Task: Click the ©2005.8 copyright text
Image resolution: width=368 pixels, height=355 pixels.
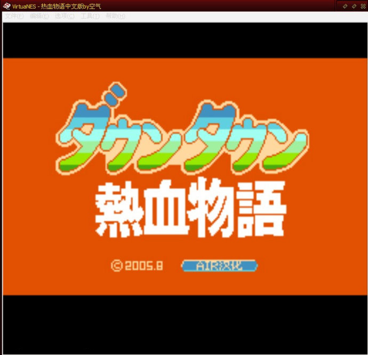Action: pyautogui.click(x=137, y=265)
